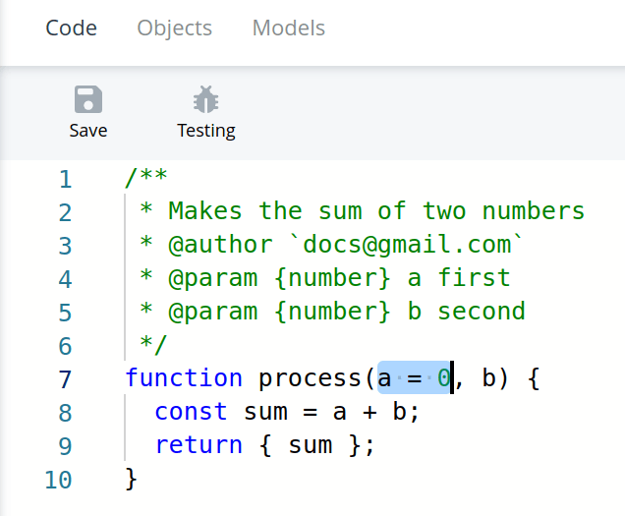The height and width of the screenshot is (516, 625).
Task: Place cursor on 'const' keyword in line 8
Action: pyautogui.click(x=191, y=412)
